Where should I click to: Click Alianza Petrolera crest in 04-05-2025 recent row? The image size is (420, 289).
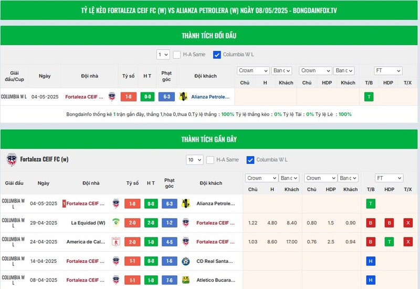[186, 203]
